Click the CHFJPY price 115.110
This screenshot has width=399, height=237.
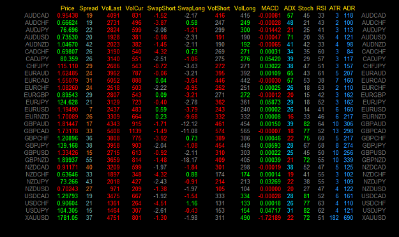(x=68, y=66)
